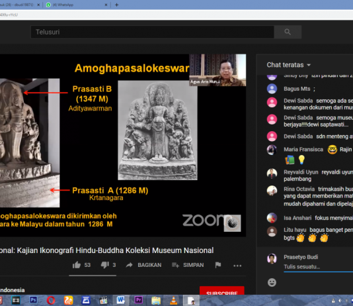Click BAGIKAN to share the video
Screen dimensions: 353x306
click(x=143, y=265)
